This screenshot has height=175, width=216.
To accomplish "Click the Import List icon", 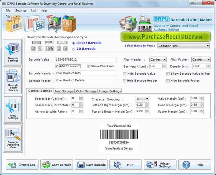I will (12, 165).
